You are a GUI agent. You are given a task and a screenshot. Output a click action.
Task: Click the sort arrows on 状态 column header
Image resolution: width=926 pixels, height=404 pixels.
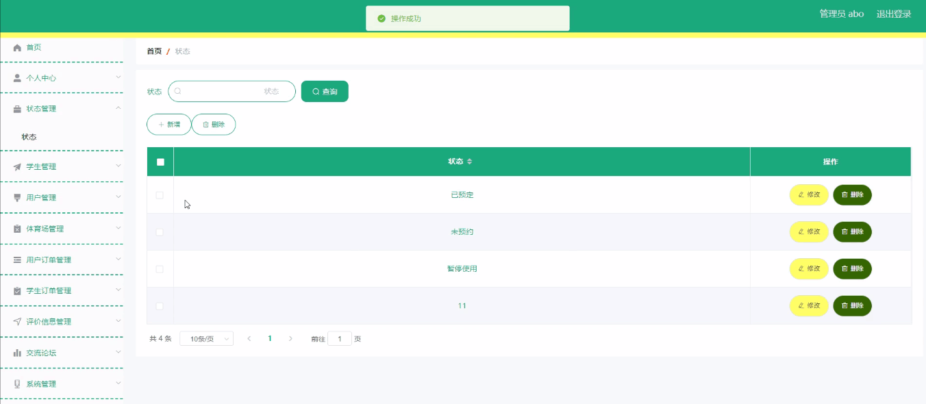471,162
